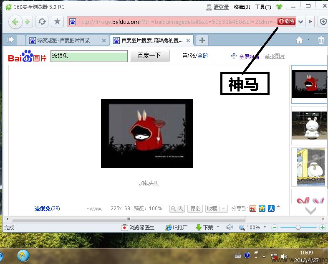328x264 pixels.
Task: Close the 爆笑趣图 tab
Action: (104, 41)
